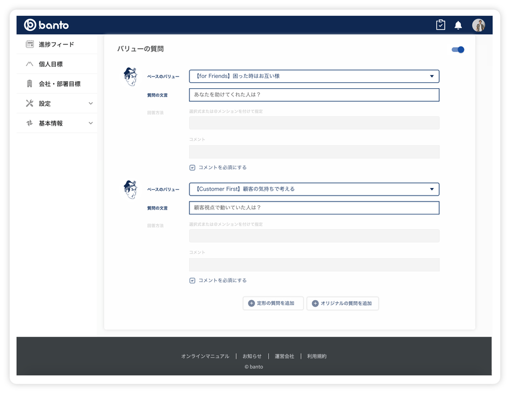Click the 会社・部署目標 building icon

[x=30, y=84]
